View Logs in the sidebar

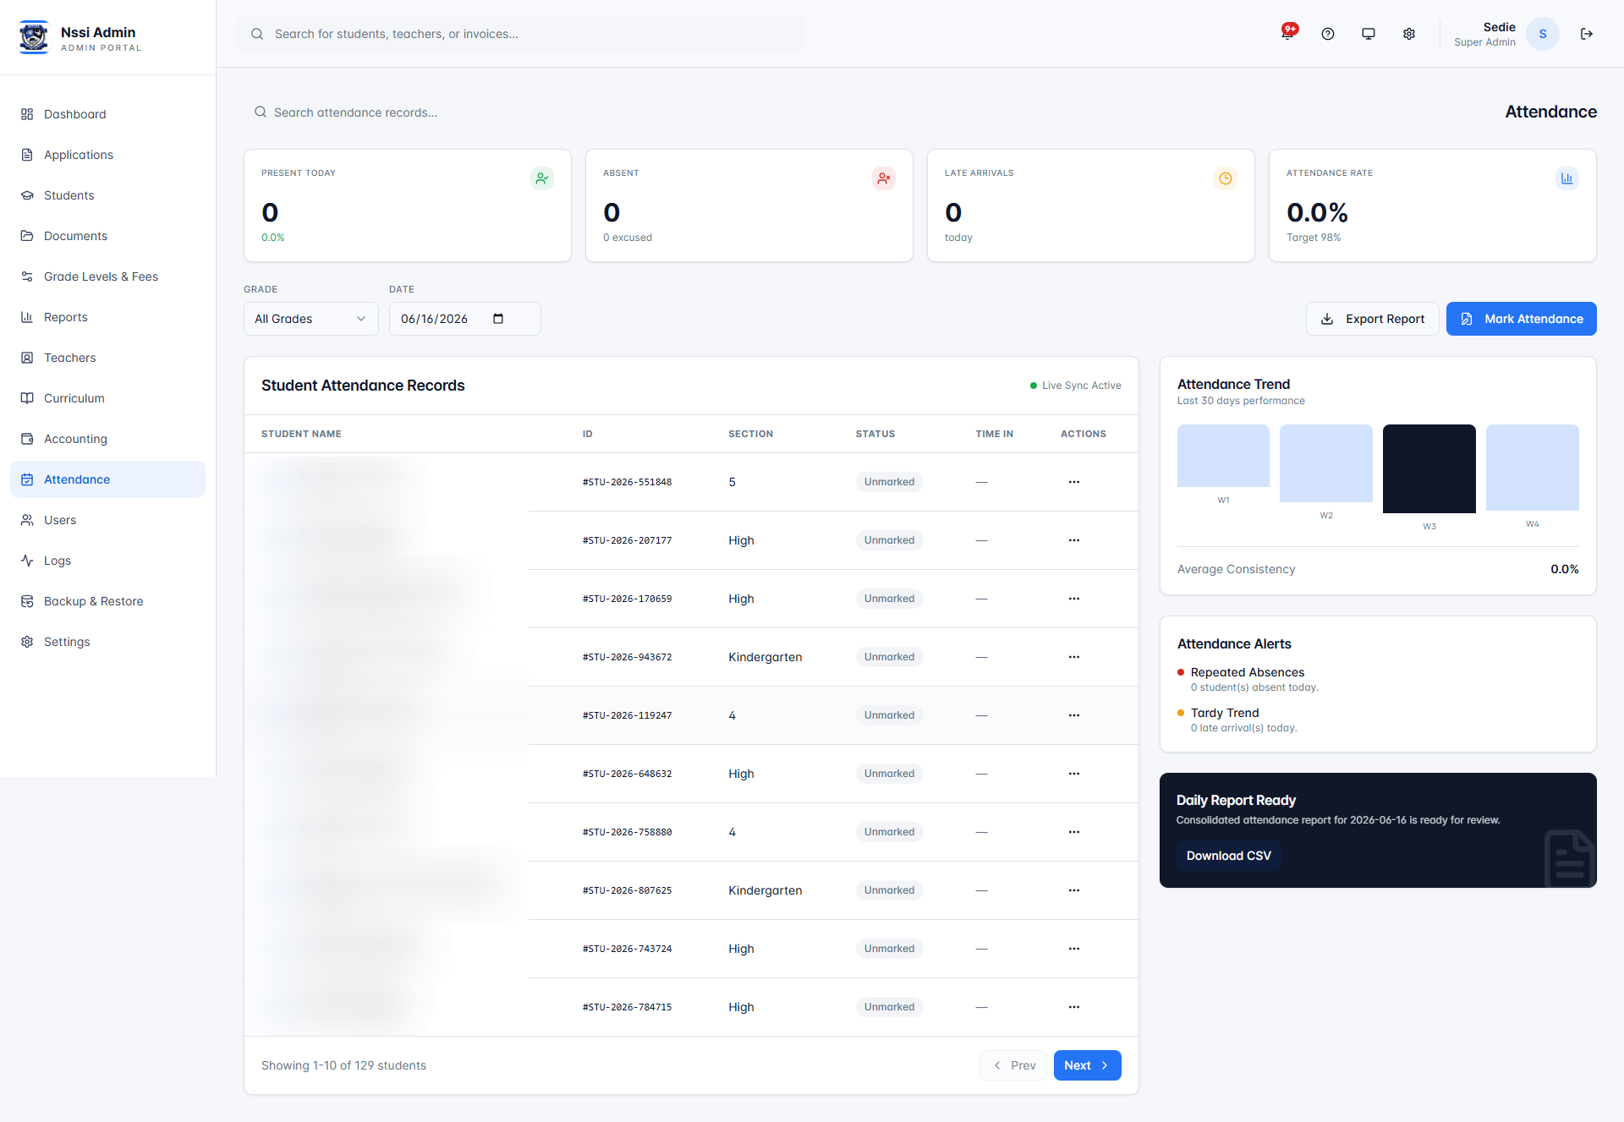tap(107, 561)
